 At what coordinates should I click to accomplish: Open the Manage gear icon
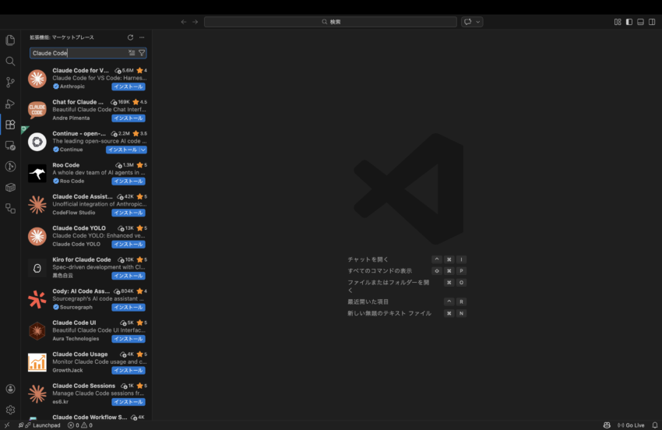(10, 410)
